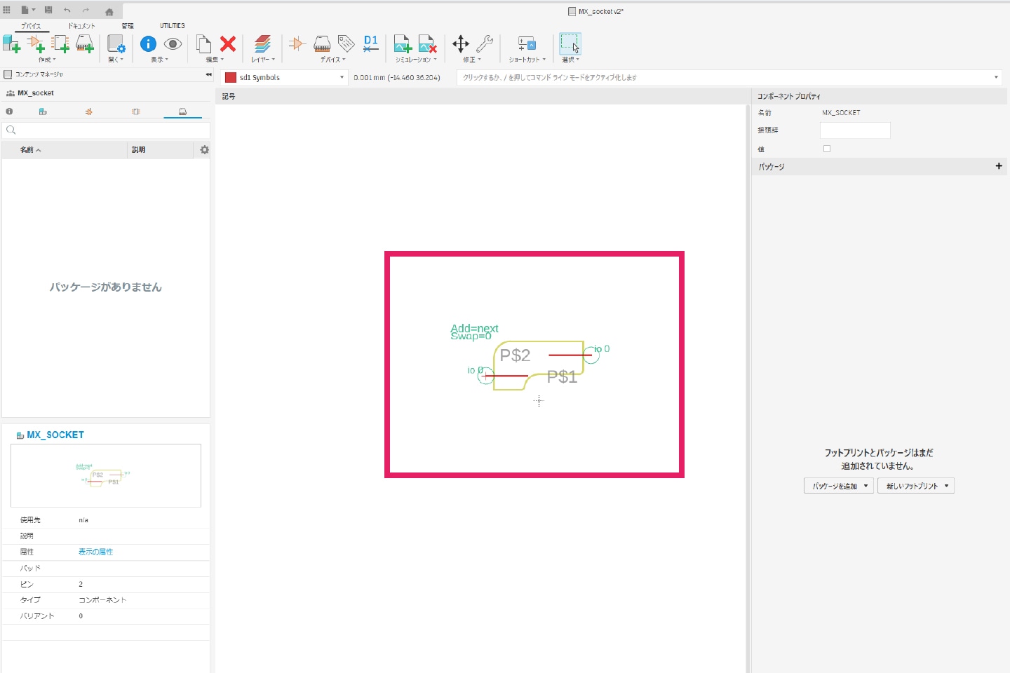Click the 表示の属性 link

tap(95, 552)
